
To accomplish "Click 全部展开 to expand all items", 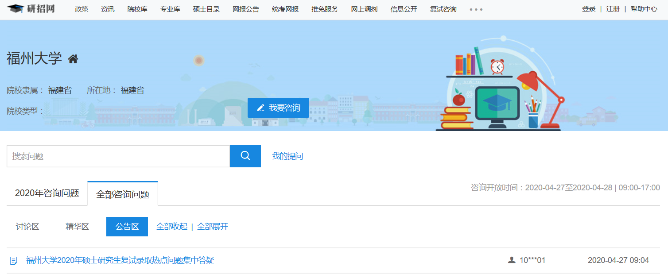I will pyautogui.click(x=213, y=227).
